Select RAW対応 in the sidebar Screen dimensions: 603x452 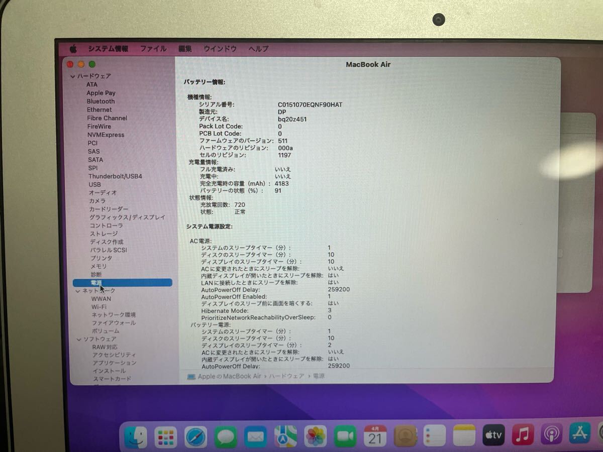(x=105, y=347)
